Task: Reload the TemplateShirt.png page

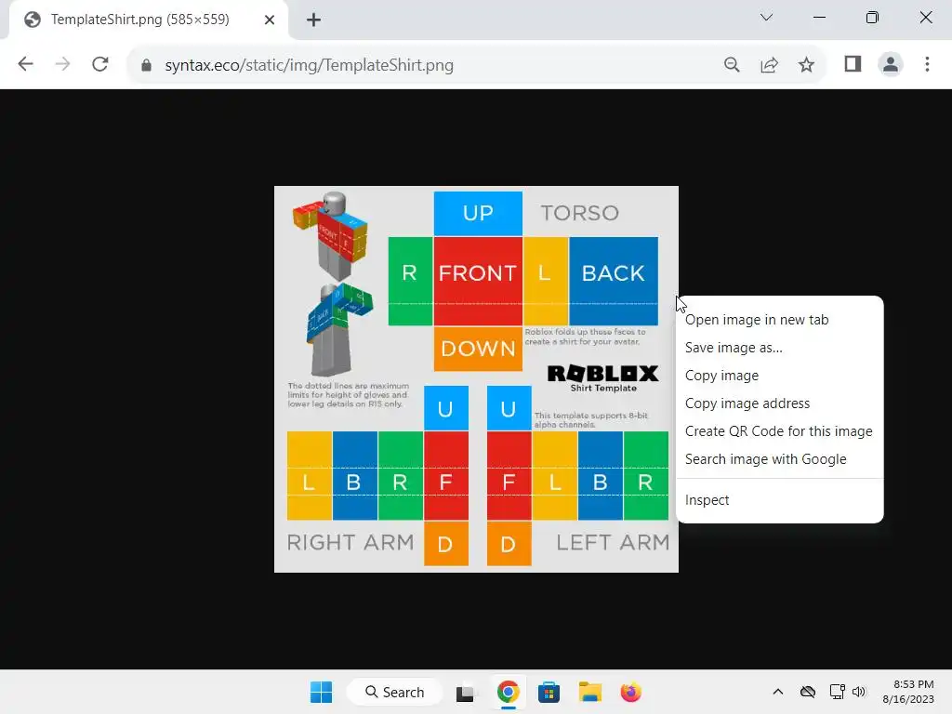Action: pos(100,64)
